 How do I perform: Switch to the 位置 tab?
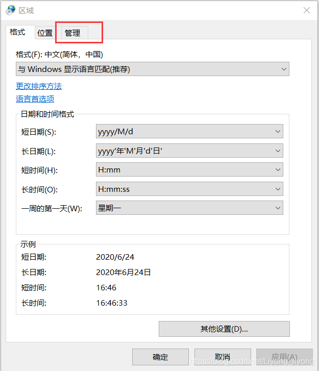click(x=45, y=33)
